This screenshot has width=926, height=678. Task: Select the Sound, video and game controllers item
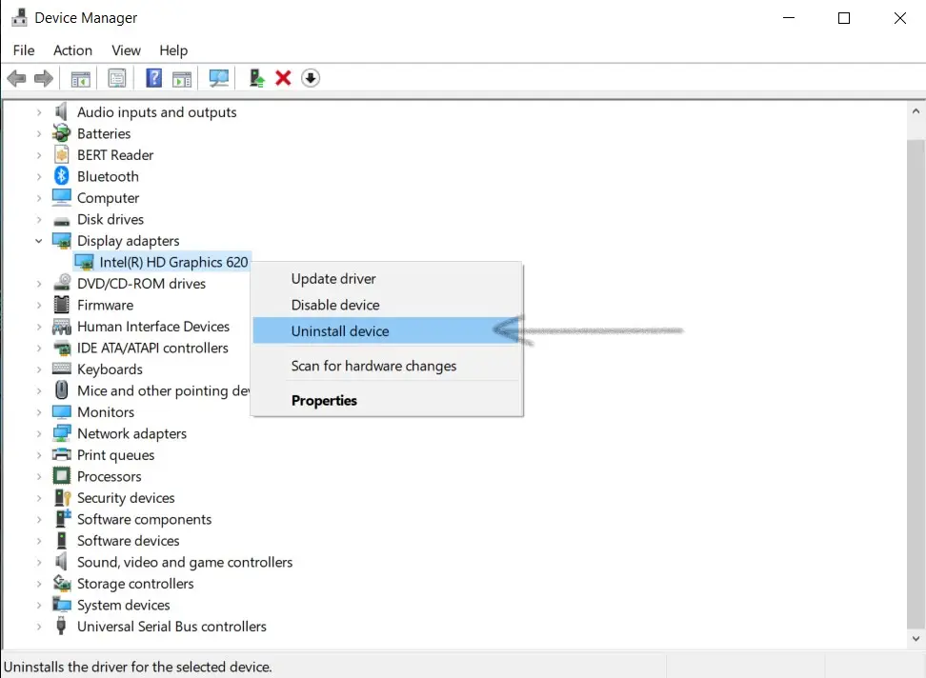coord(185,562)
